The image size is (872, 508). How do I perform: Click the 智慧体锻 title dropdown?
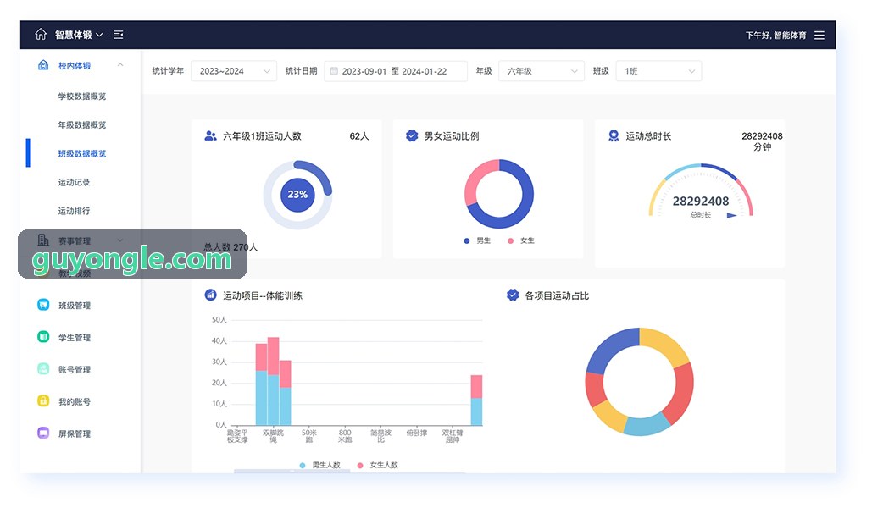click(x=79, y=35)
